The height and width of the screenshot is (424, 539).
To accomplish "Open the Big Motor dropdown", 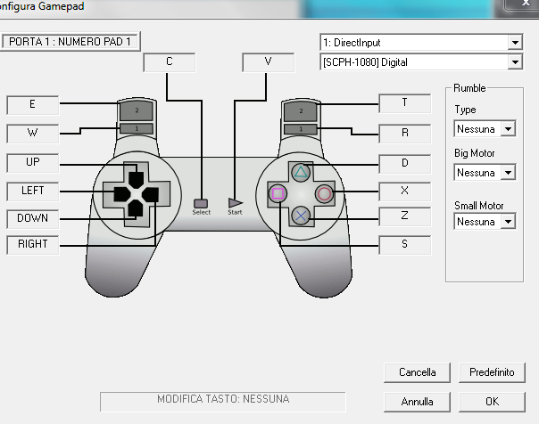I will click(x=485, y=173).
